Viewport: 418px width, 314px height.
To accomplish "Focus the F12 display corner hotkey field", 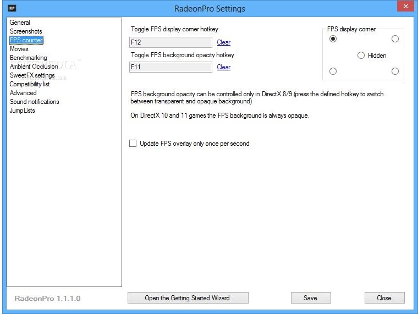I will [170, 42].
